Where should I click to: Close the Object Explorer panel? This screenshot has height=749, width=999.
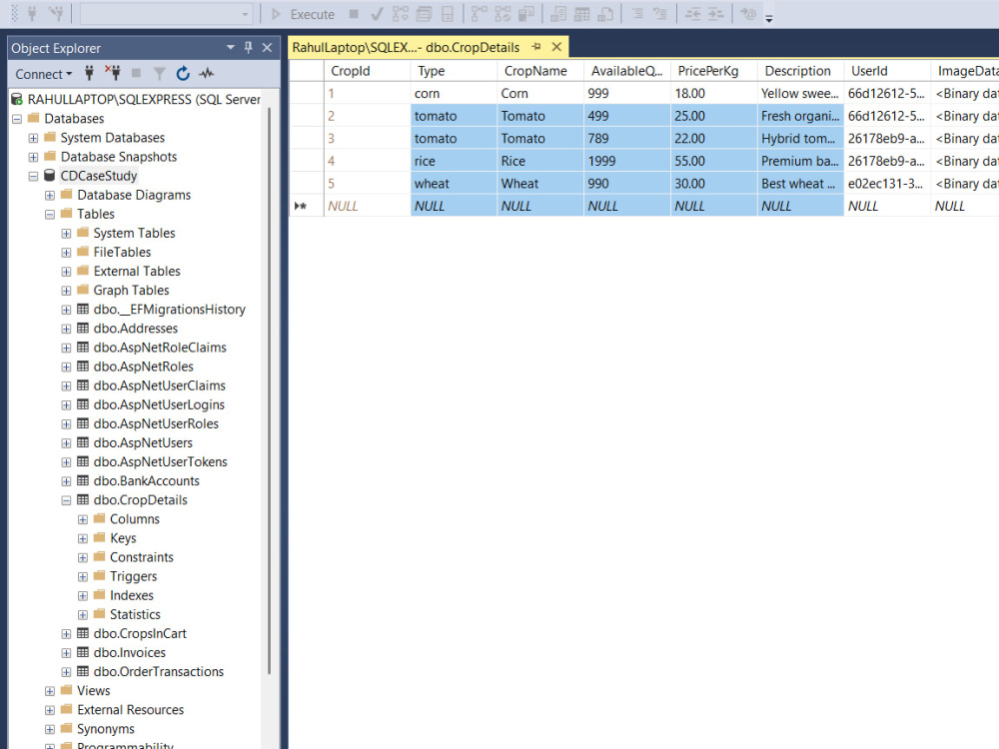click(x=267, y=48)
